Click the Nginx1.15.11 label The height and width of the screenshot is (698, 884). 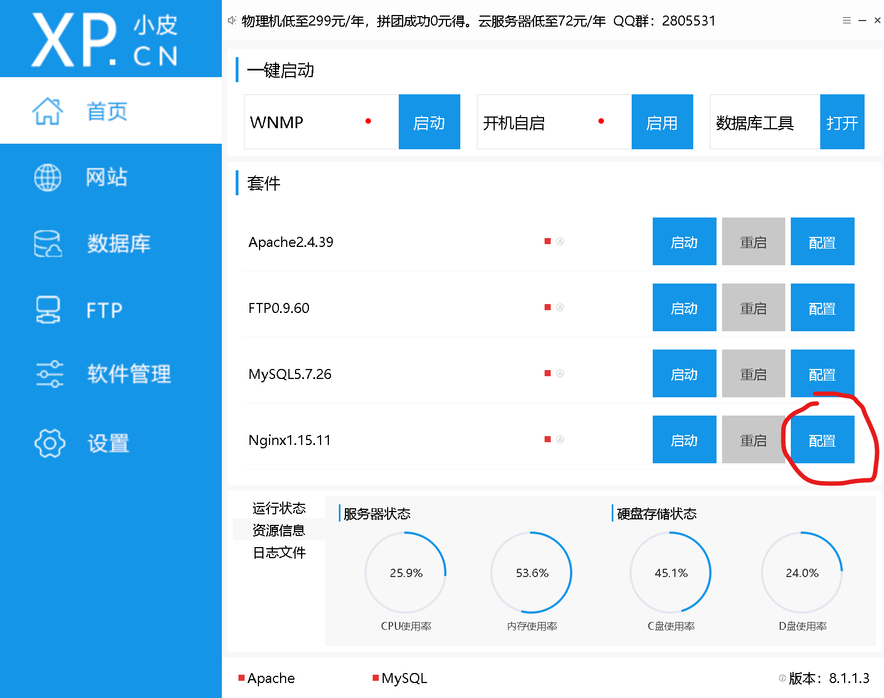pyautogui.click(x=289, y=440)
